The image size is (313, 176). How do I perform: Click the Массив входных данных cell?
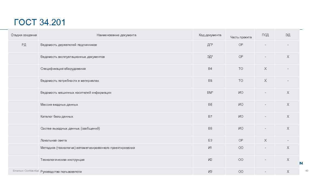(x=59, y=105)
